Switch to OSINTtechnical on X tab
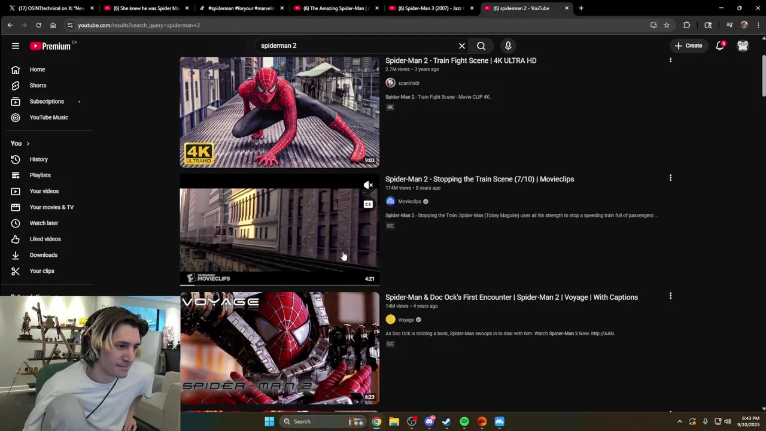Viewport: 766px width, 431px height. click(x=51, y=8)
